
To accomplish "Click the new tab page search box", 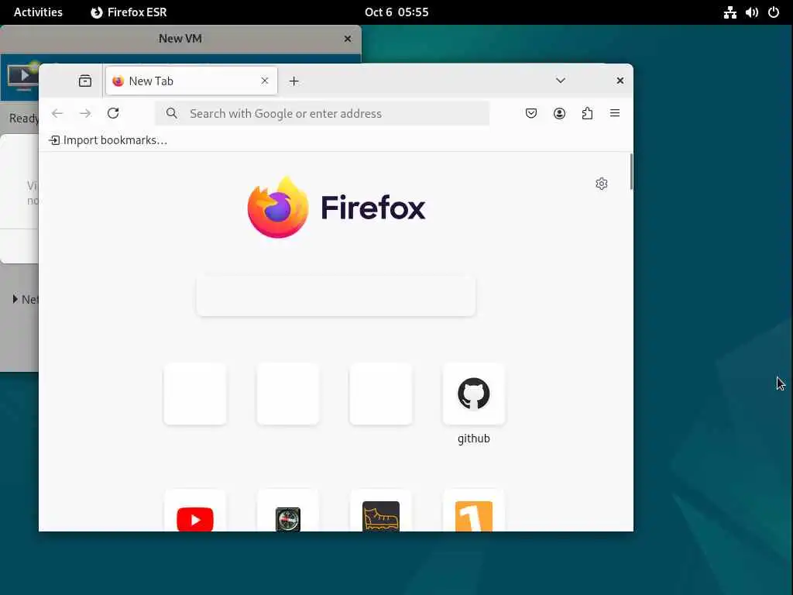I will 336,296.
